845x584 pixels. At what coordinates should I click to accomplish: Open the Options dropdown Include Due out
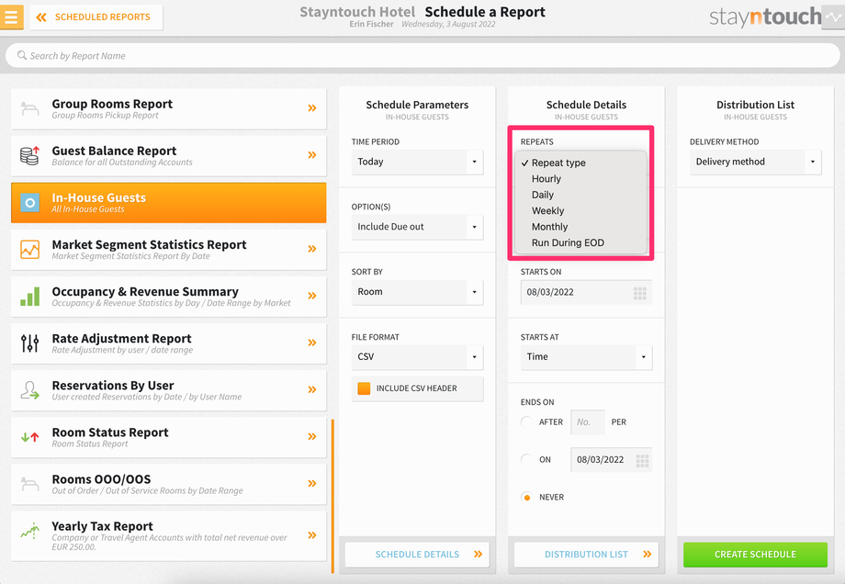coord(417,227)
